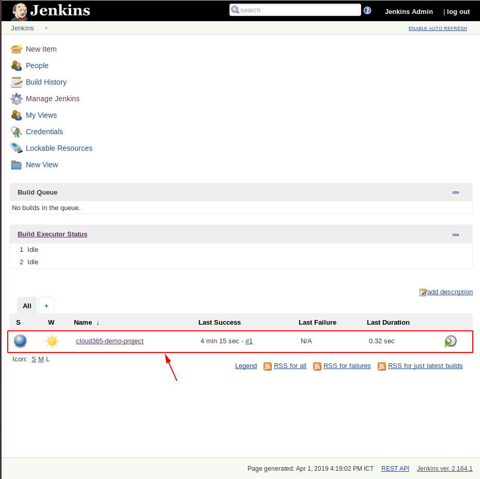Select the All view tab
This screenshot has width=480, height=479.
click(27, 306)
